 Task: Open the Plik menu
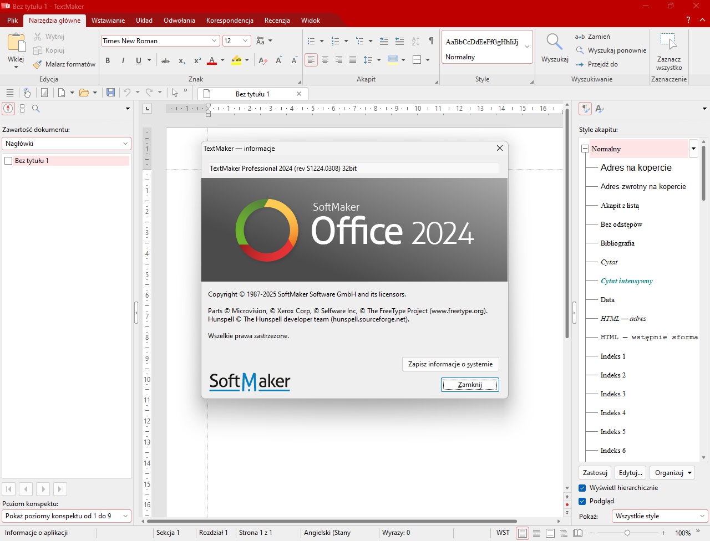[x=12, y=21]
